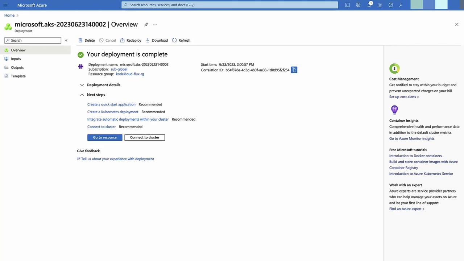464x261 pixels.
Task: Click the Start time 6/23/2023 value
Action: tap(236, 65)
